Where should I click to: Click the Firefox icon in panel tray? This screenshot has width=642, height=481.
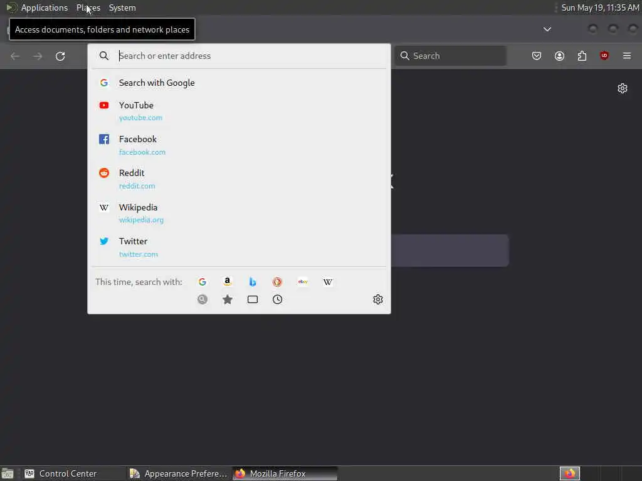coord(570,473)
